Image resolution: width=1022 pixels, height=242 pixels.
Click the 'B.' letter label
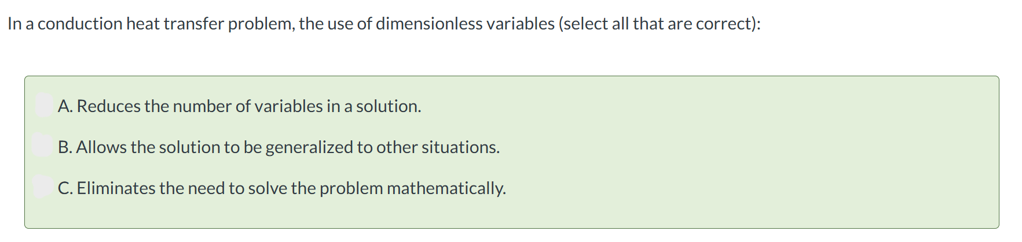click(x=65, y=147)
